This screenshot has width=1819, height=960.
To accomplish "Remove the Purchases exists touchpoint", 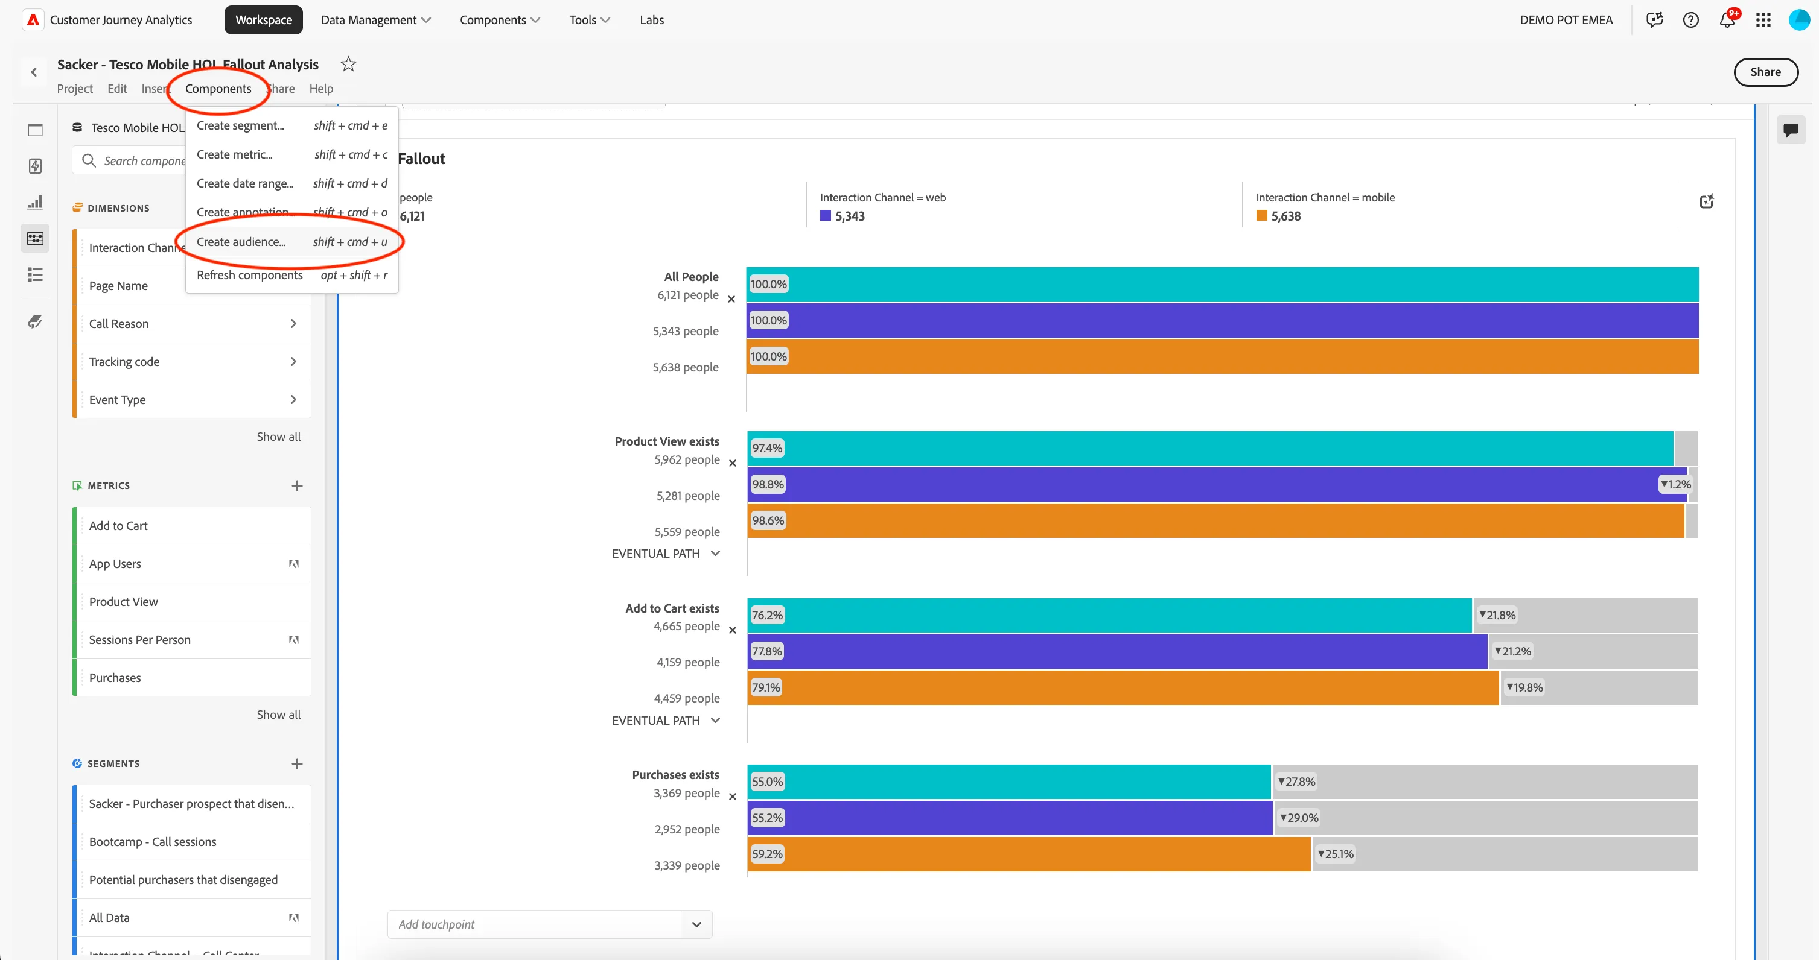I will [x=732, y=797].
